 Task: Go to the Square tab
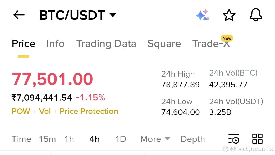(x=164, y=44)
